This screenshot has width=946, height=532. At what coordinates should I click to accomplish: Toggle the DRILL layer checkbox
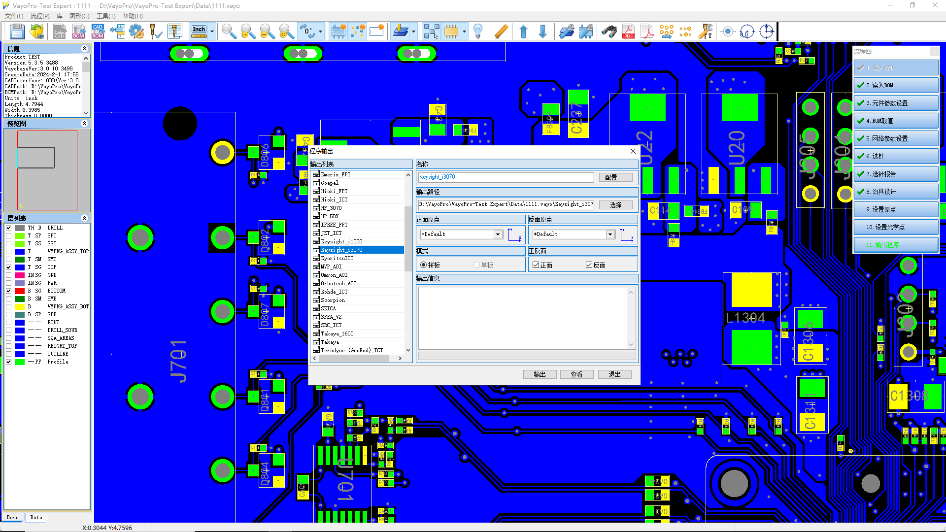coord(9,228)
